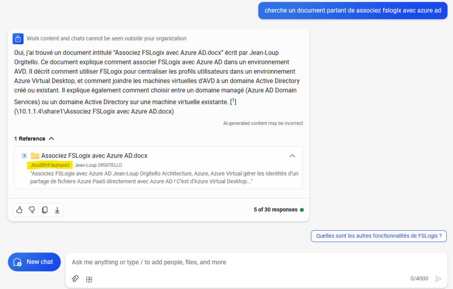The image size is (453, 289).
Task: Start a New chat
Action: (35, 262)
